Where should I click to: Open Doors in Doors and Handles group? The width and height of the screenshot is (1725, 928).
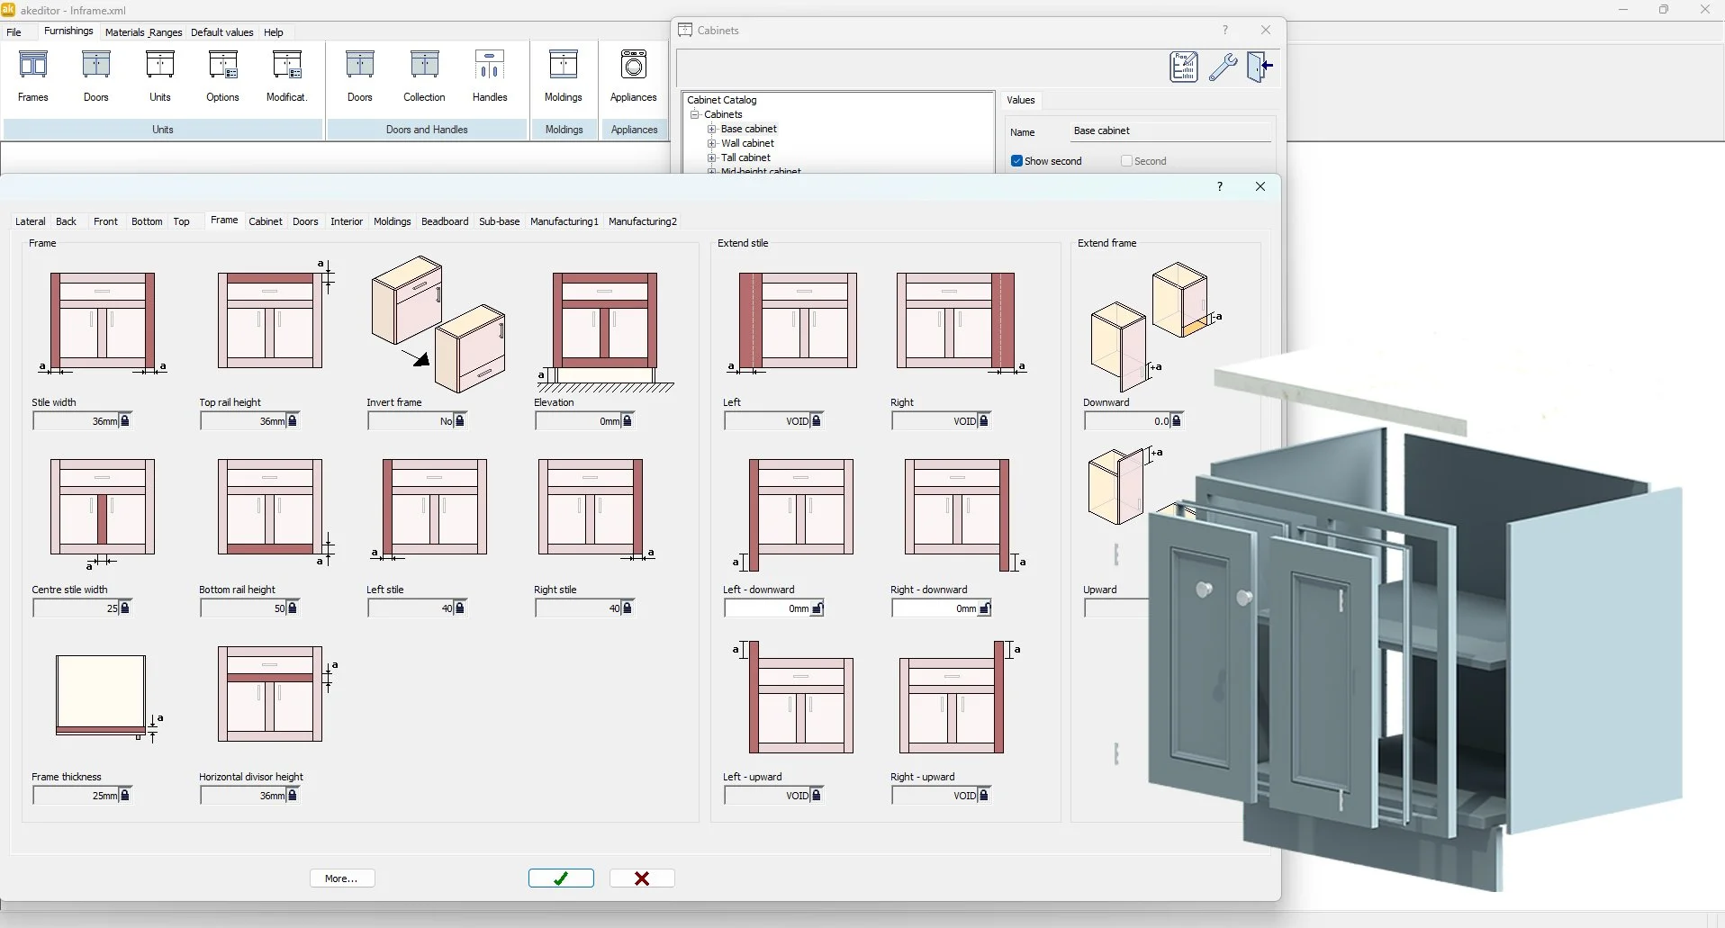point(360,77)
